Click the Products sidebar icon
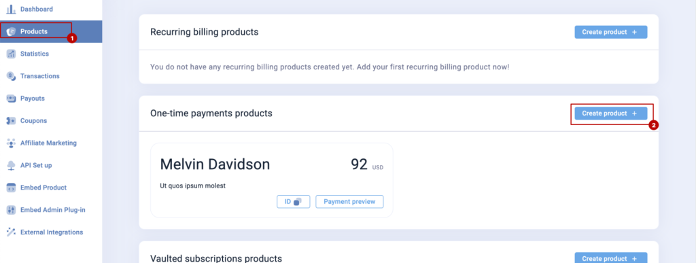Image resolution: width=696 pixels, height=263 pixels. coord(11,31)
